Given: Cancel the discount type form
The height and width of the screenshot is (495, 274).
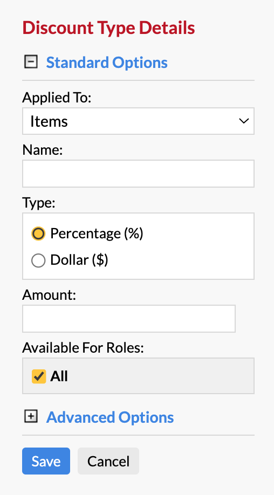Looking at the screenshot, I should (108, 461).
